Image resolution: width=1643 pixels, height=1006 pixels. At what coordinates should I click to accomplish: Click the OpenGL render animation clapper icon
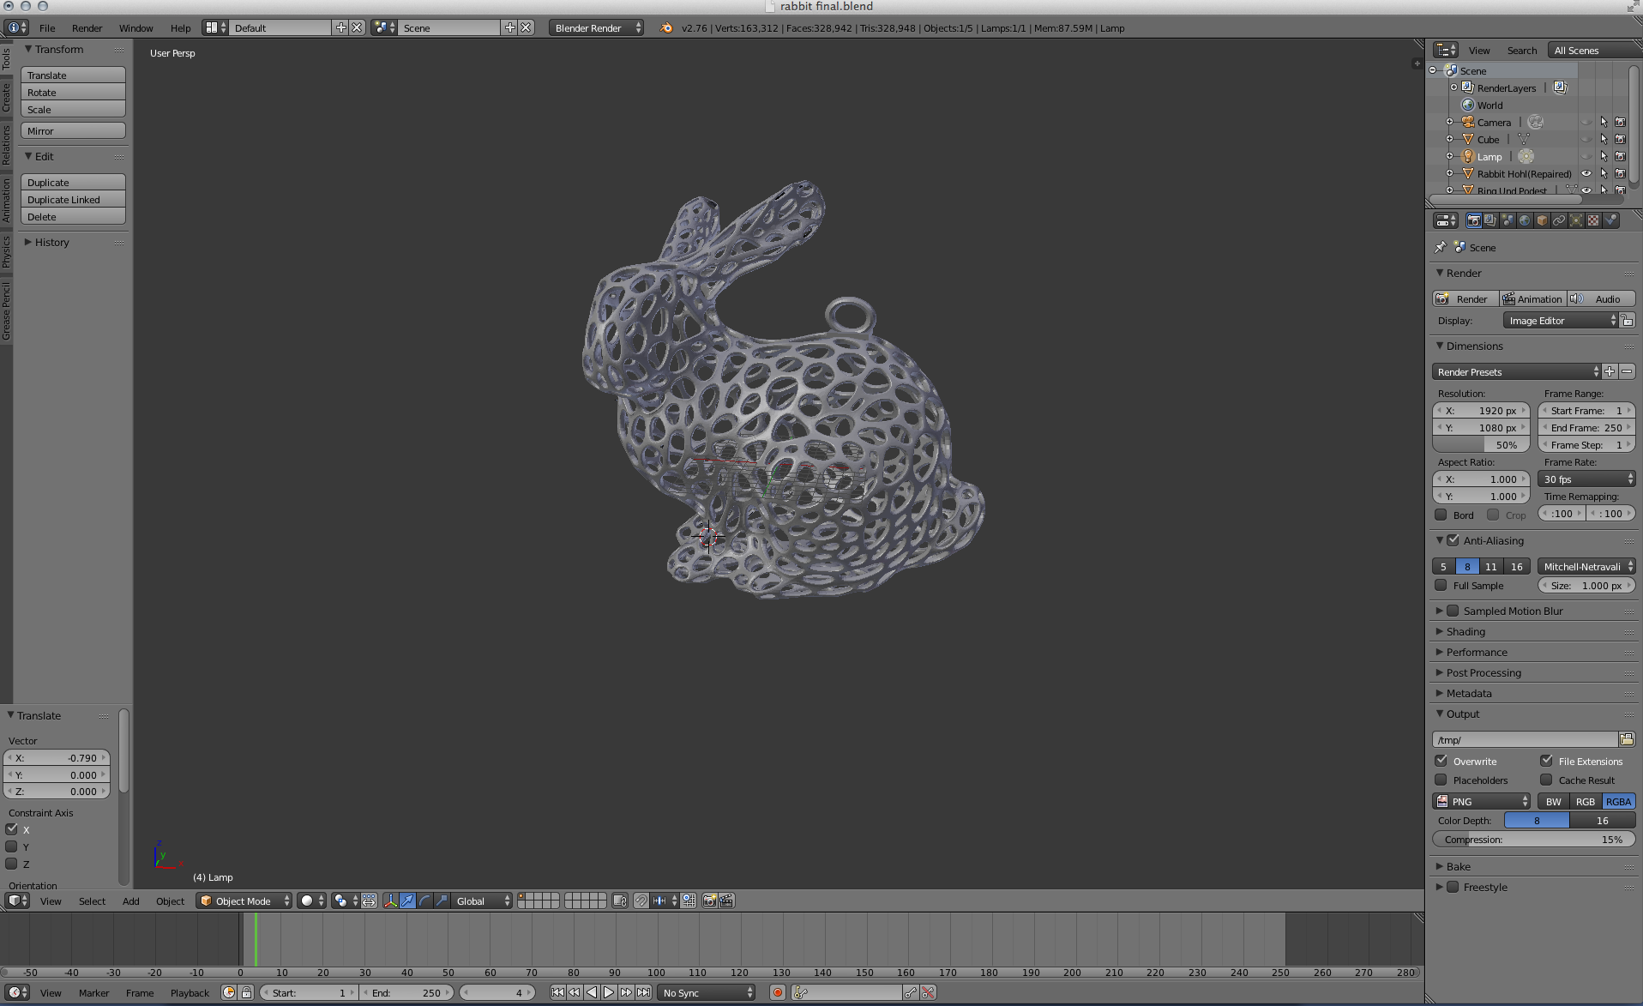[726, 901]
